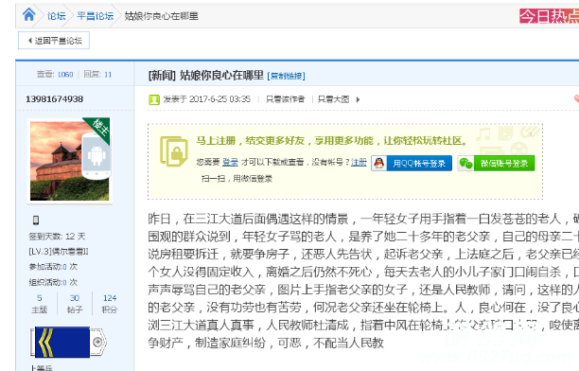Expand the arrow after 只看大图
579x371 pixels.
358,99
